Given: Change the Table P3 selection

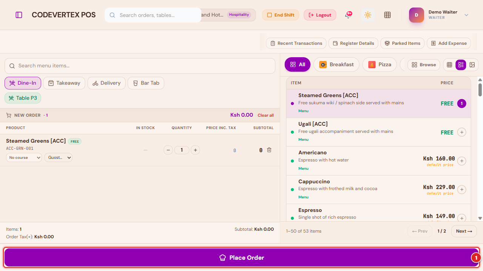Looking at the screenshot, I should [x=23, y=98].
